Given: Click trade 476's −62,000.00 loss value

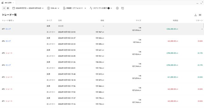Looking at the screenshot, I should (x=172, y=41).
